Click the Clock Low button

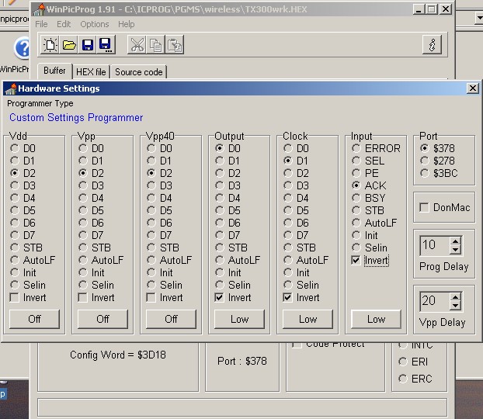(x=308, y=319)
